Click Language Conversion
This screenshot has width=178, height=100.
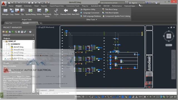click(x=90, y=13)
